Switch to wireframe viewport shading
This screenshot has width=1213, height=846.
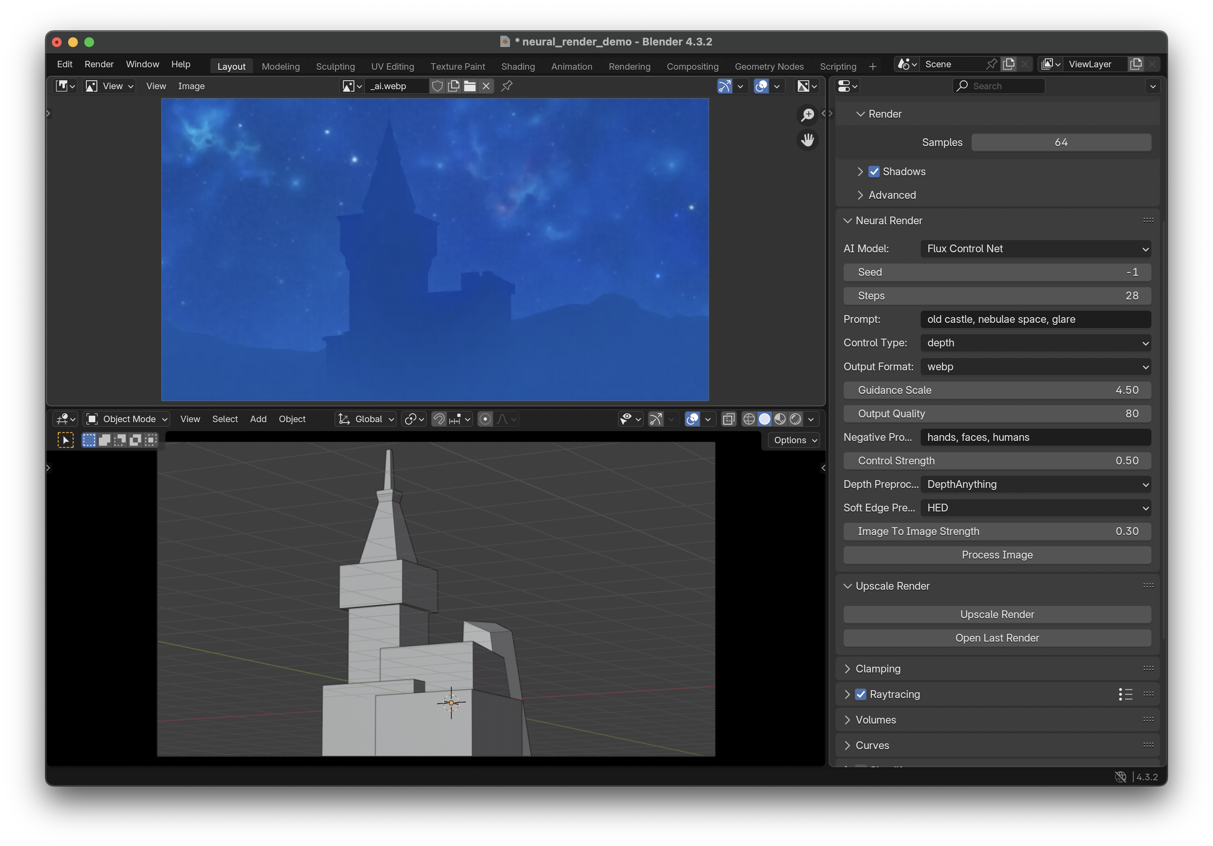pyautogui.click(x=749, y=419)
